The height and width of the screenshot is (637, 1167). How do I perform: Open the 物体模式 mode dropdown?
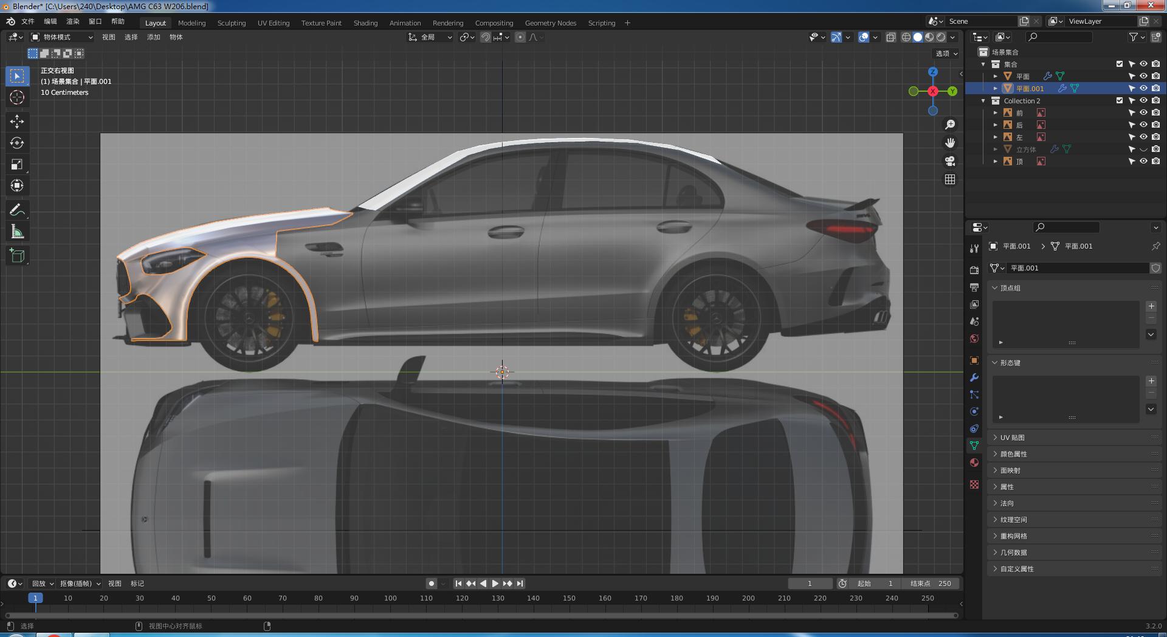pos(62,37)
